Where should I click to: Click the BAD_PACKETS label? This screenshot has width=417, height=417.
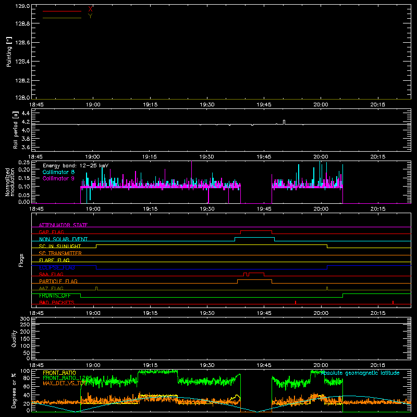[57, 303]
